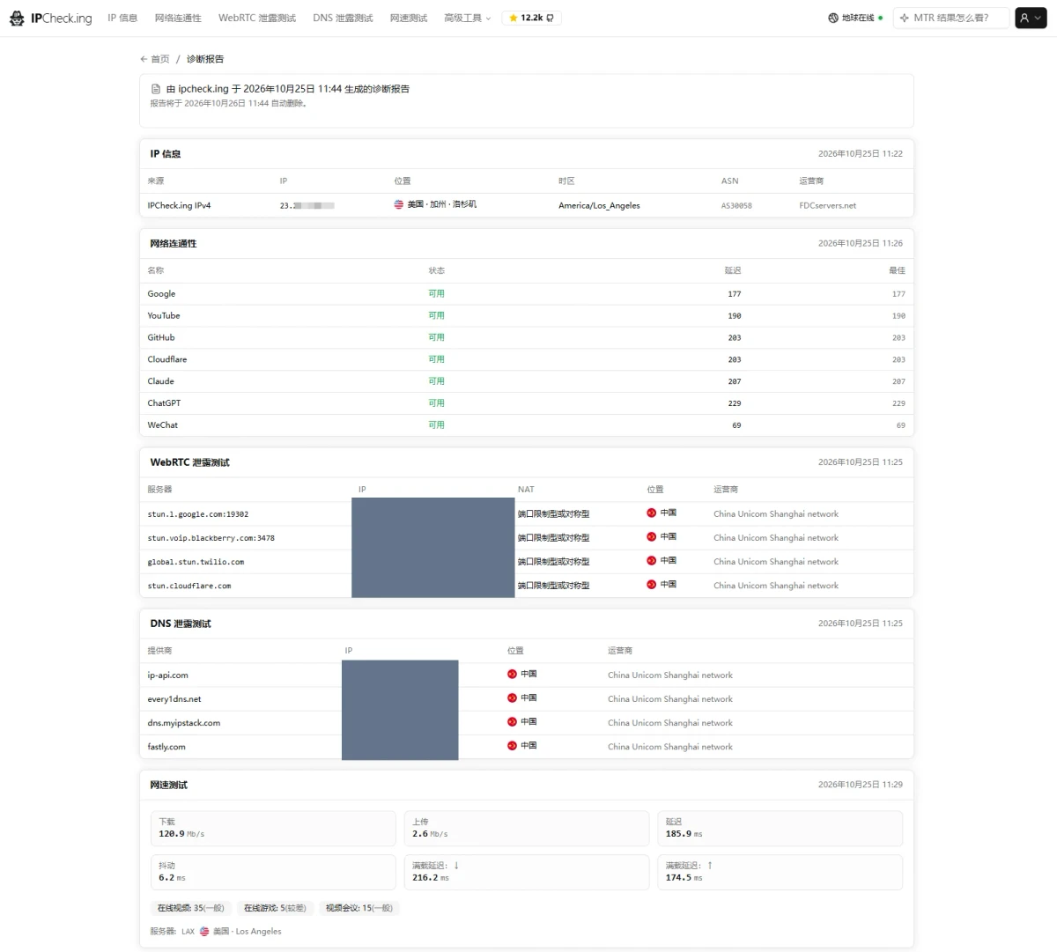Open the user account dropdown
The image size is (1057, 952).
point(1031,18)
